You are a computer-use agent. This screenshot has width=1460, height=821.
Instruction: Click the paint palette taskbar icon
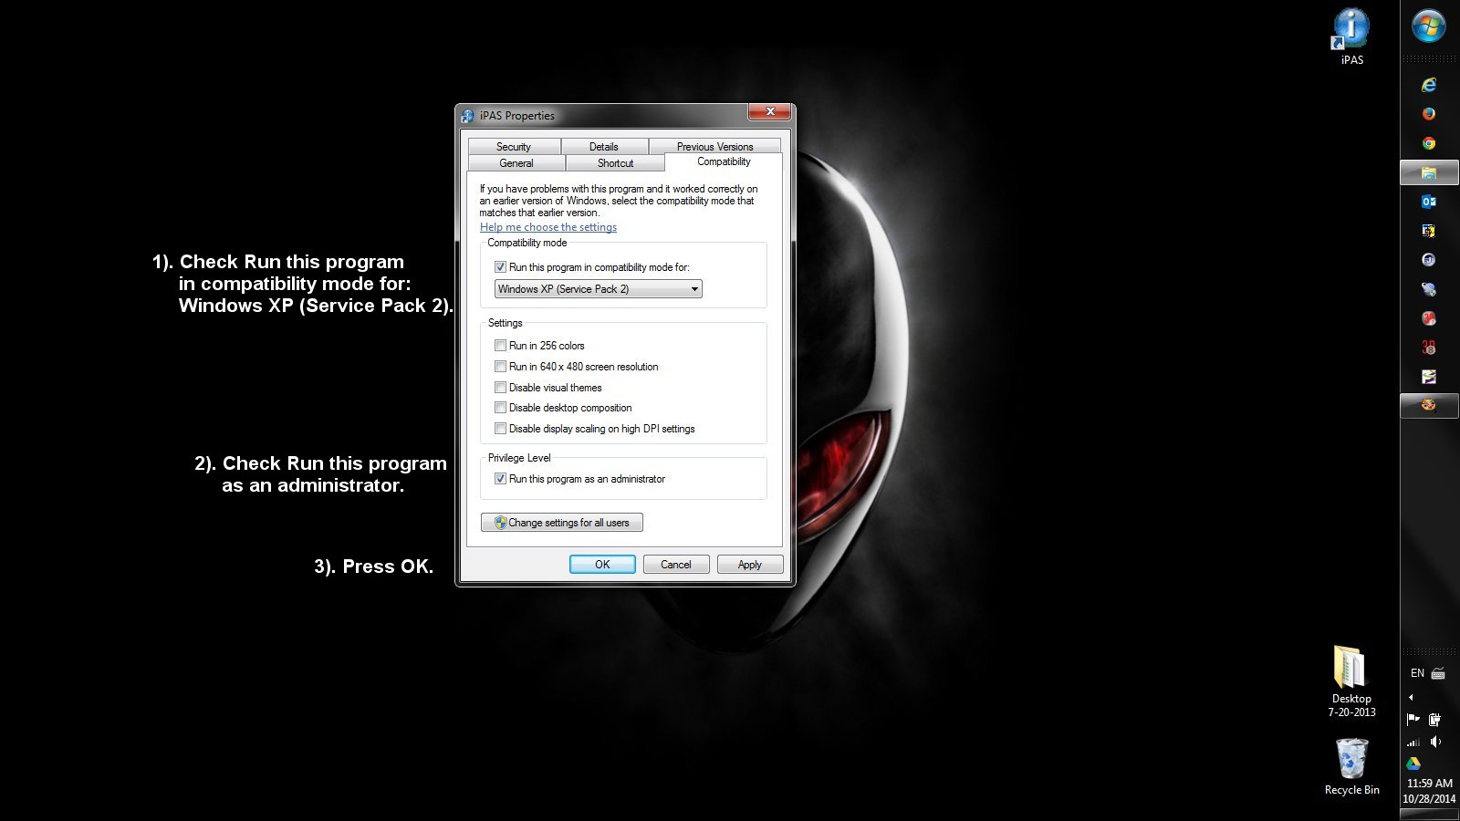coord(1429,405)
